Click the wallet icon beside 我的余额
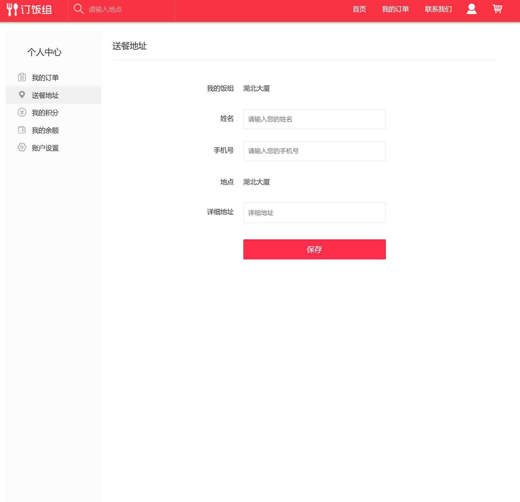This screenshot has height=502, width=520. click(x=21, y=130)
